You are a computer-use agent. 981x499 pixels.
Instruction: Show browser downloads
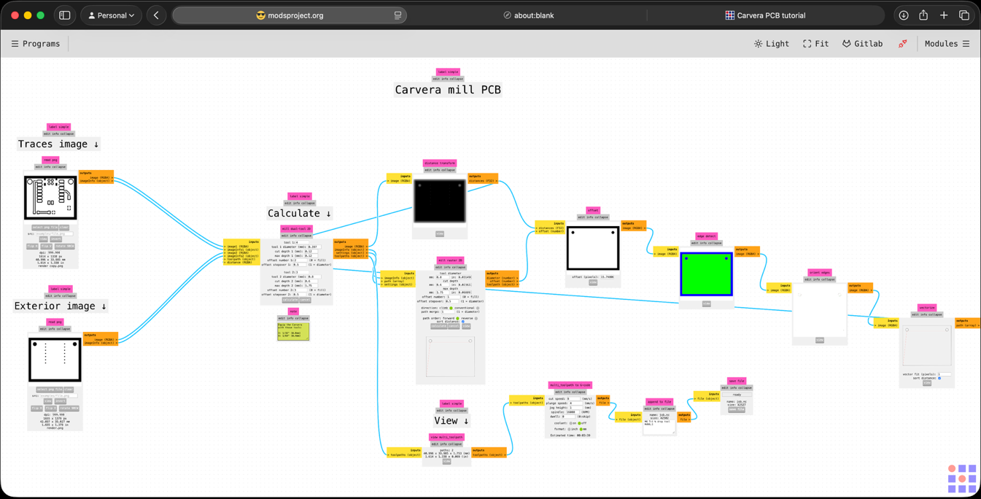904,15
